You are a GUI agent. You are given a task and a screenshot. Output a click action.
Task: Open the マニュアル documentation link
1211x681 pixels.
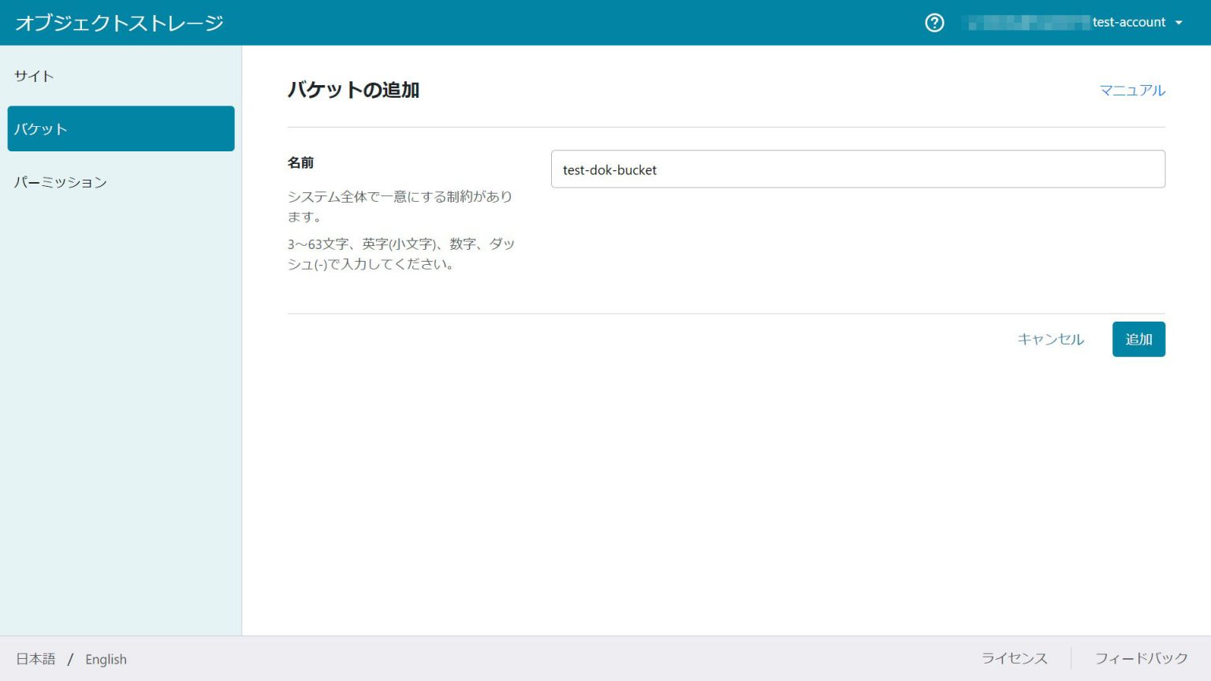click(x=1133, y=90)
